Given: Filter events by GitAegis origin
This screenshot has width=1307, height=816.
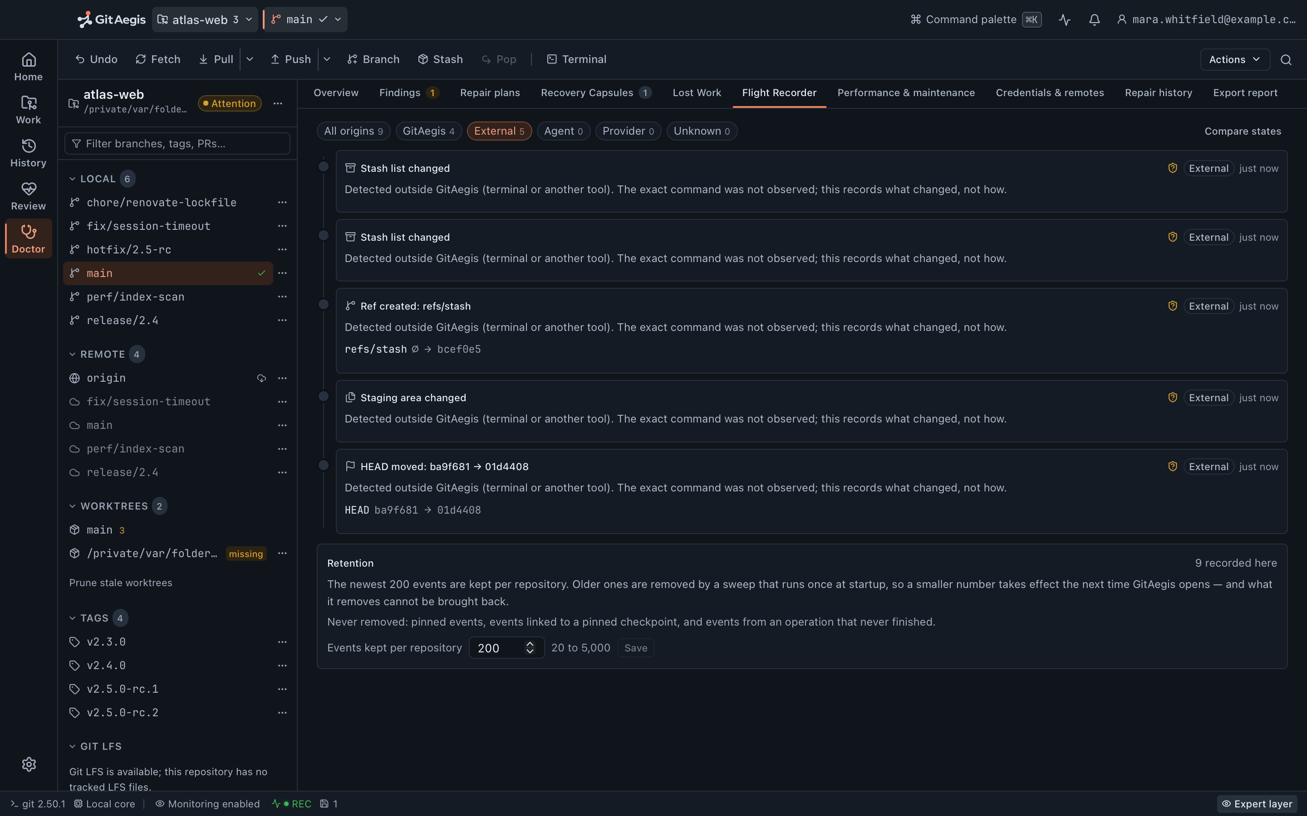Looking at the screenshot, I should point(429,131).
